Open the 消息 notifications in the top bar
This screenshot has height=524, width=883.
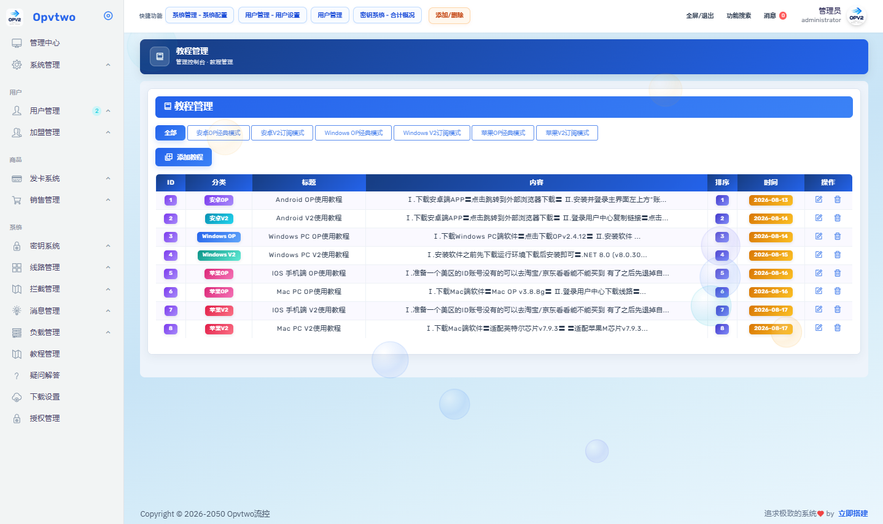coord(775,16)
